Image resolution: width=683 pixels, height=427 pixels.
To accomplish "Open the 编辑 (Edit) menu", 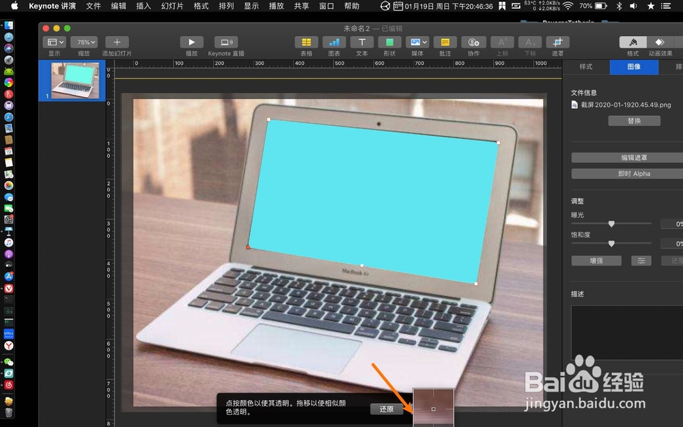I will [118, 5].
